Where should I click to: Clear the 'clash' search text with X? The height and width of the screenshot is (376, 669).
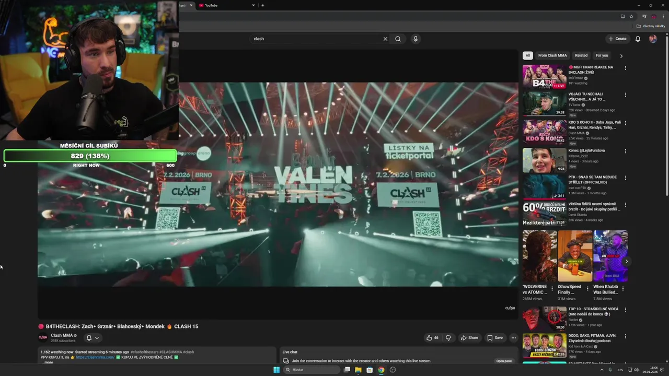[x=385, y=39]
